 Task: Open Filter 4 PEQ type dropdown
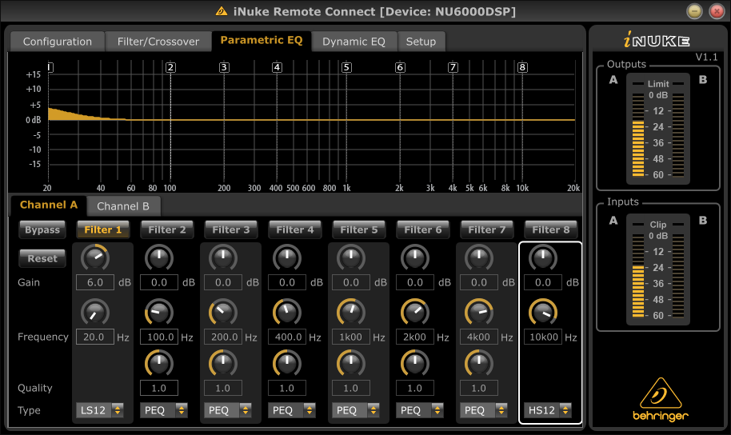tap(291, 410)
